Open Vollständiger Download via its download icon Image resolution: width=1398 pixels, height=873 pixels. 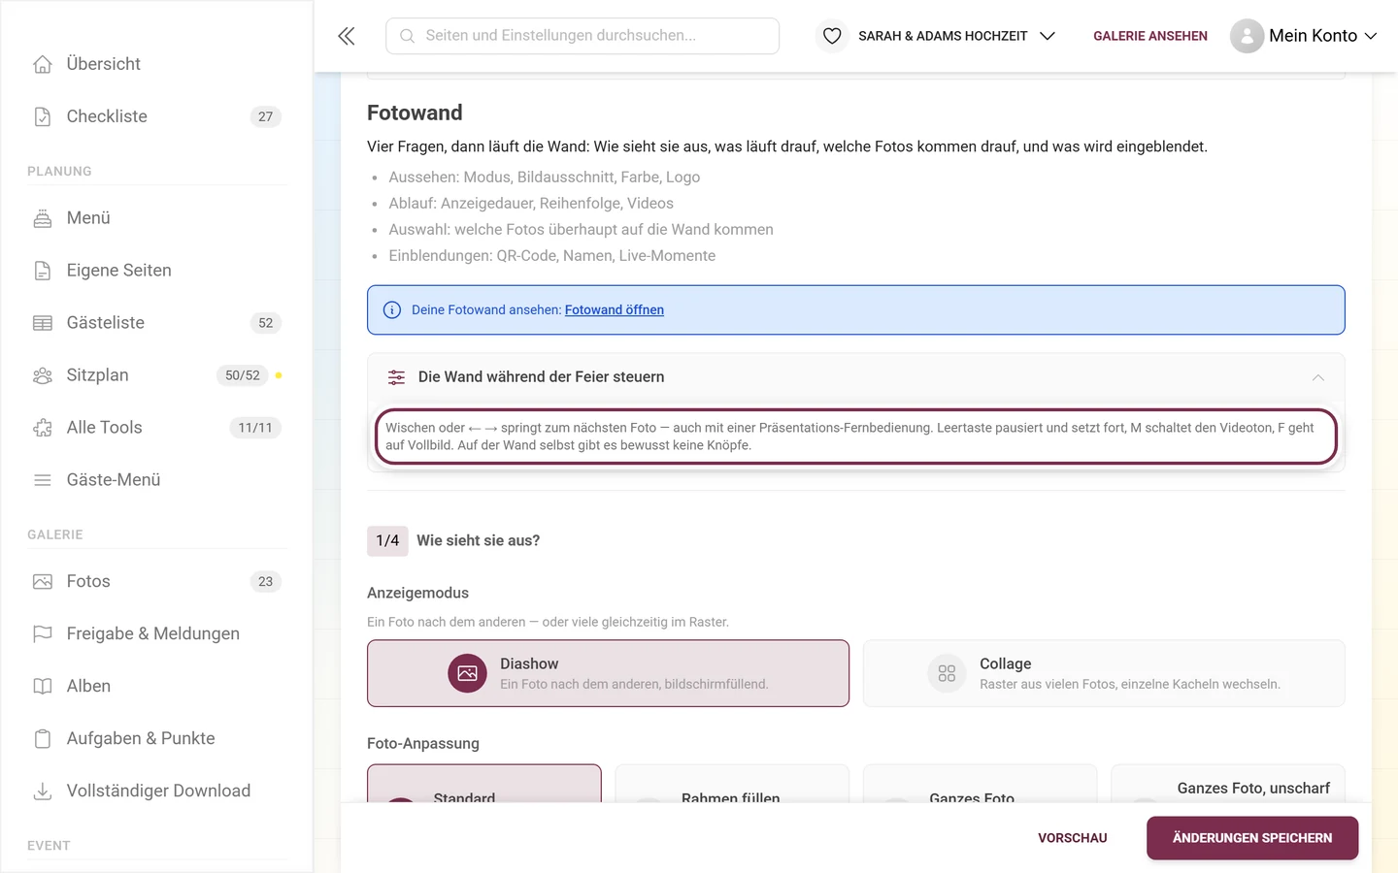pyautogui.click(x=43, y=792)
